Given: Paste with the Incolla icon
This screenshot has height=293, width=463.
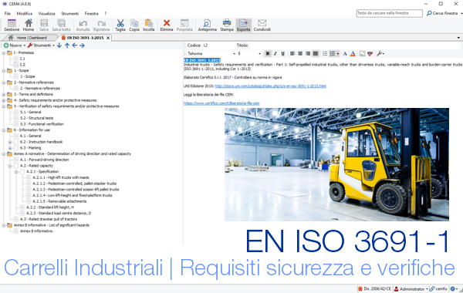Looking at the screenshot, I should point(148,25).
